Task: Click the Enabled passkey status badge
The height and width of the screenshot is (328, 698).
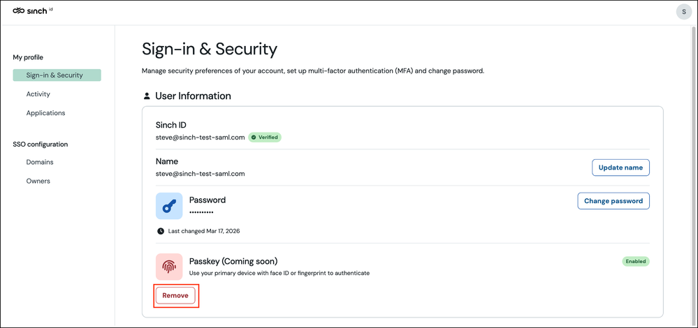Action: pos(636,261)
